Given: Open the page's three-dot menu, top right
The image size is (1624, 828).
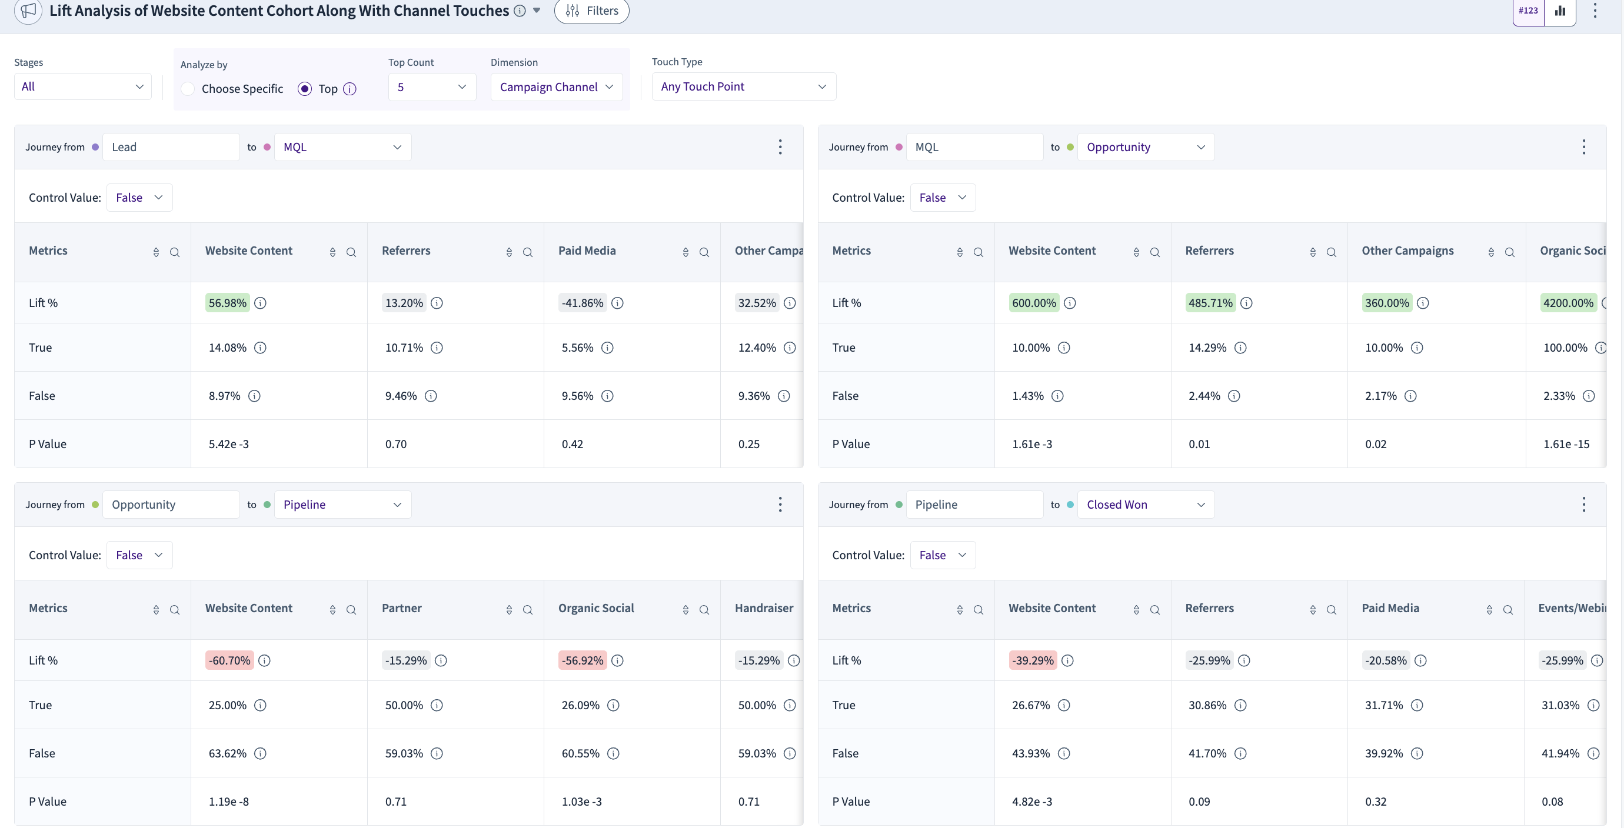Looking at the screenshot, I should [1595, 11].
